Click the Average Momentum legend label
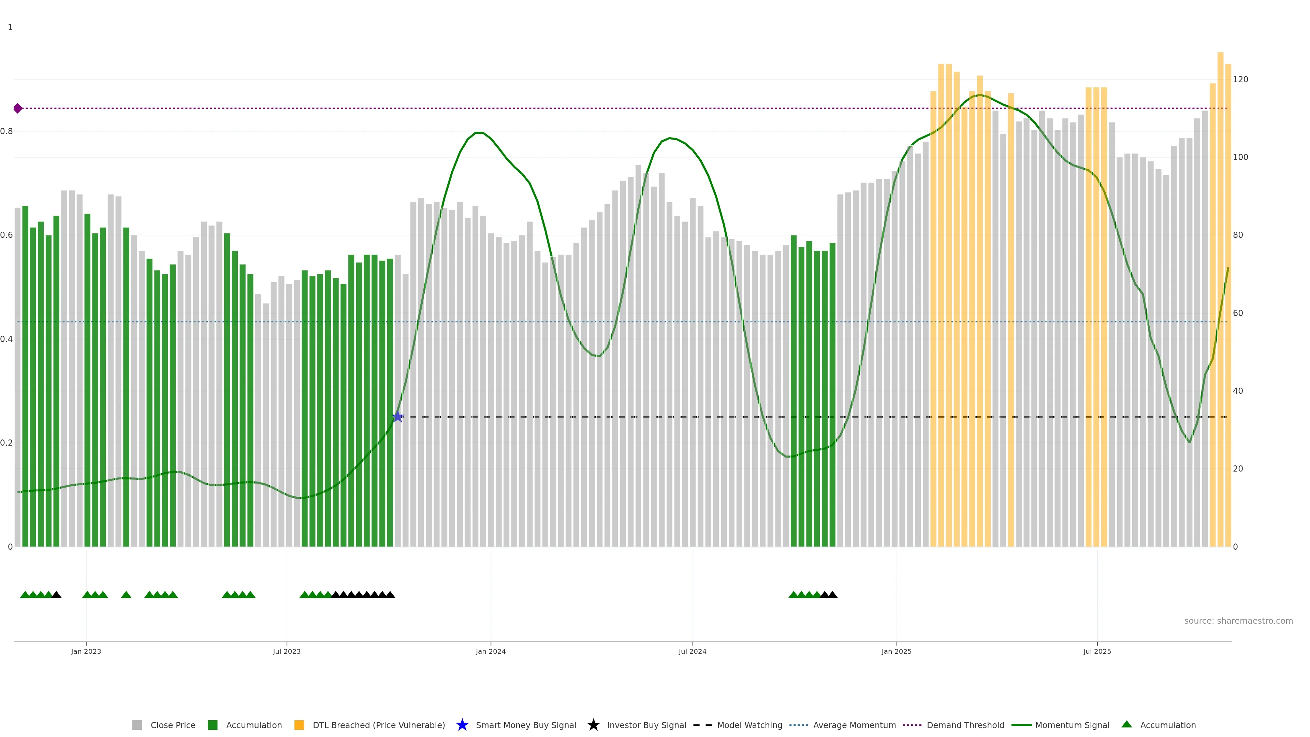The height and width of the screenshot is (737, 1310). [x=854, y=725]
